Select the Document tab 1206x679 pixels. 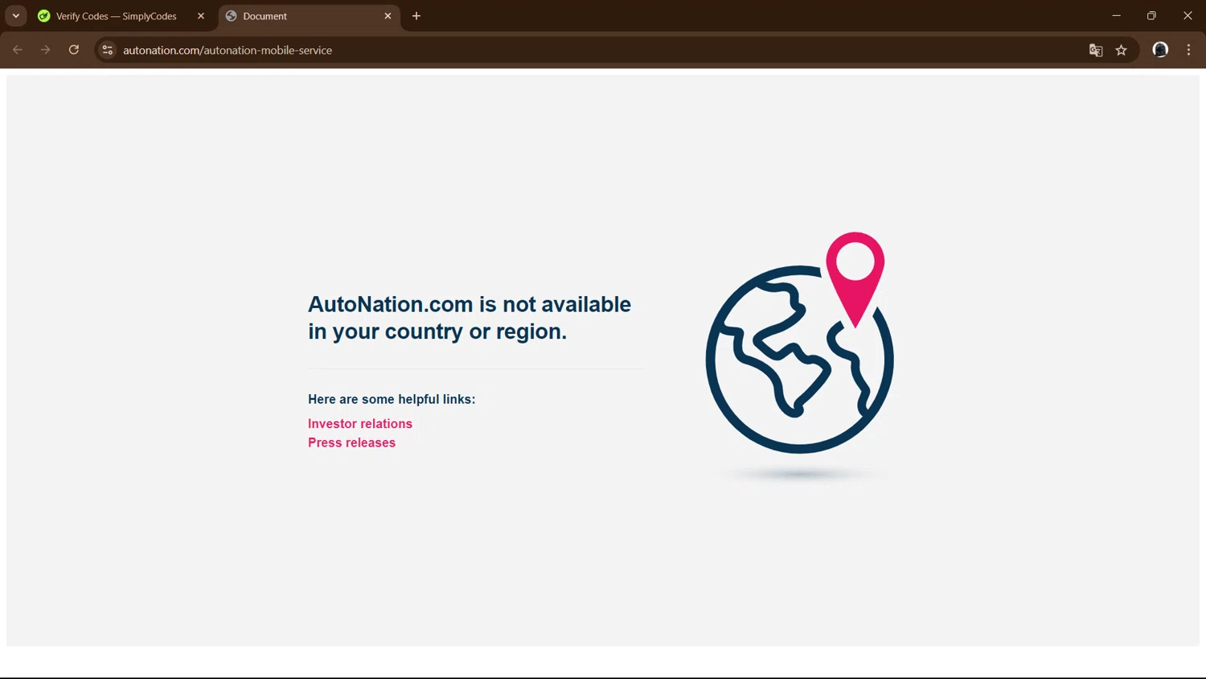[310, 16]
